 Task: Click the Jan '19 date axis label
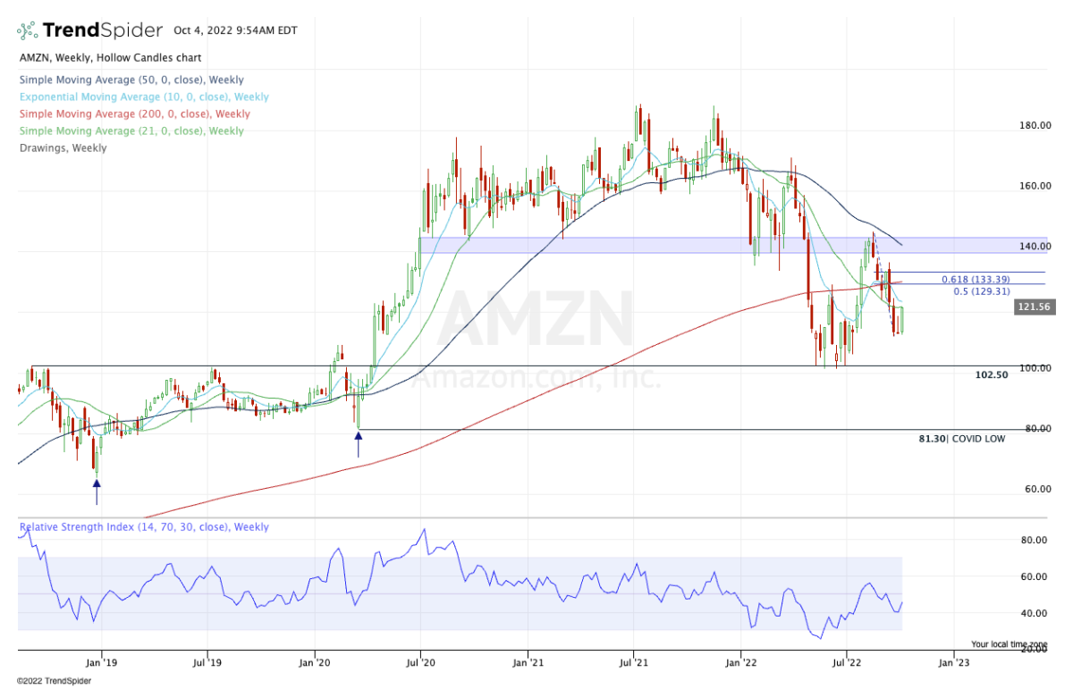(x=101, y=663)
